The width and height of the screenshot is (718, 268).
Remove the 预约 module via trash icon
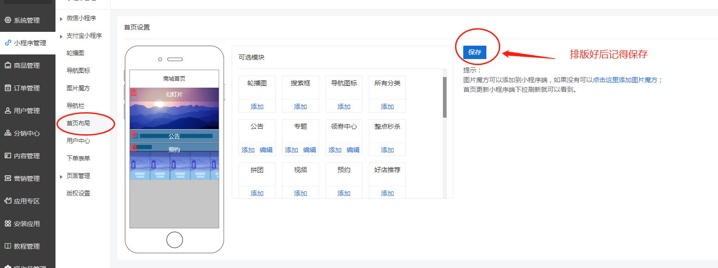pyautogui.click(x=134, y=148)
